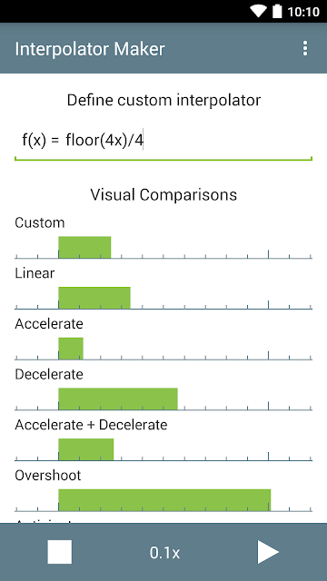Change the 0.1x playback speed
The image size is (327, 581).
(x=164, y=553)
